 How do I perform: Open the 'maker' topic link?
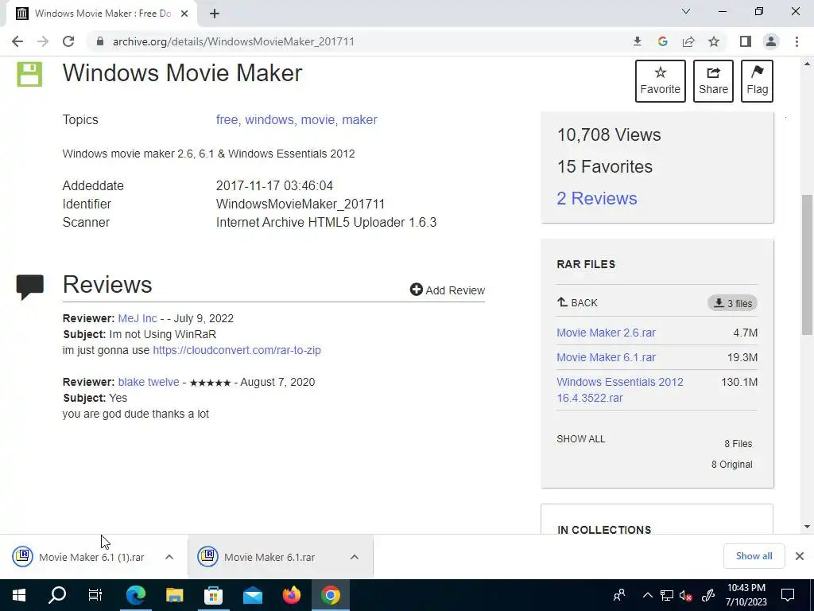(360, 120)
